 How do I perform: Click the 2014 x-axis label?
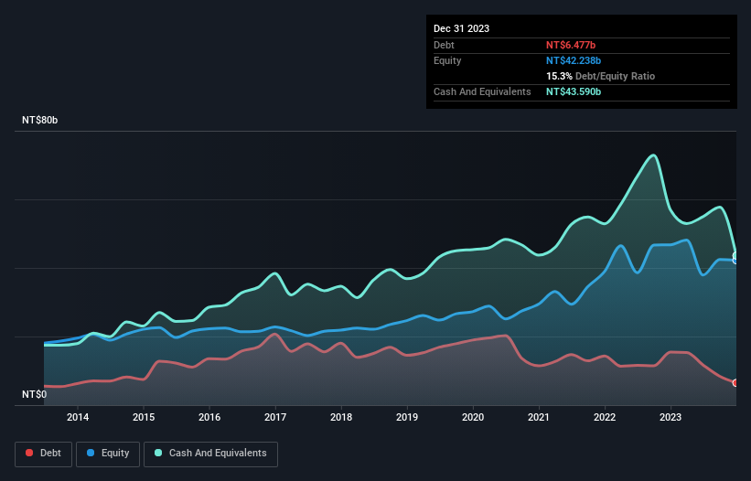click(78, 417)
